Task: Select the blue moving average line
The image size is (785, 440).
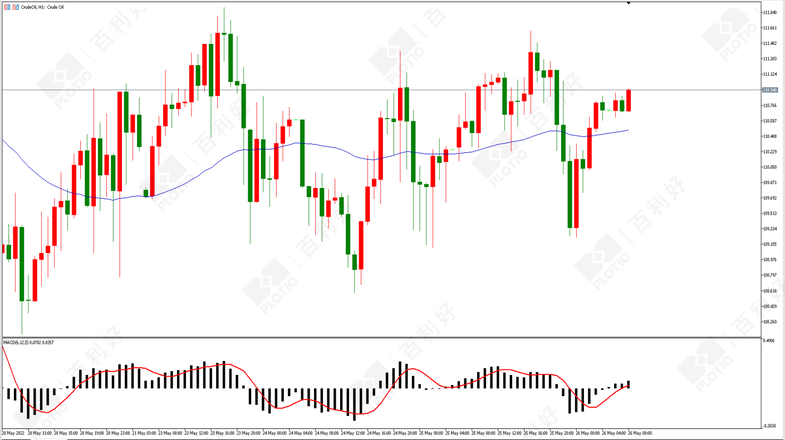Action: [334, 147]
